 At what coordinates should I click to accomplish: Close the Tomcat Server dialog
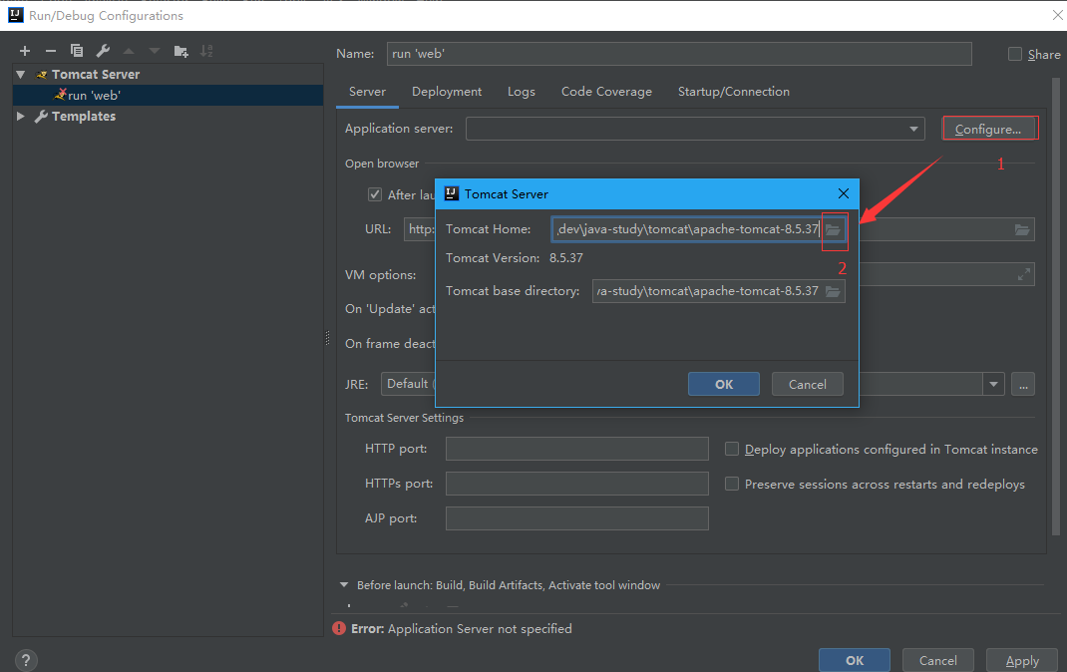[x=843, y=193]
